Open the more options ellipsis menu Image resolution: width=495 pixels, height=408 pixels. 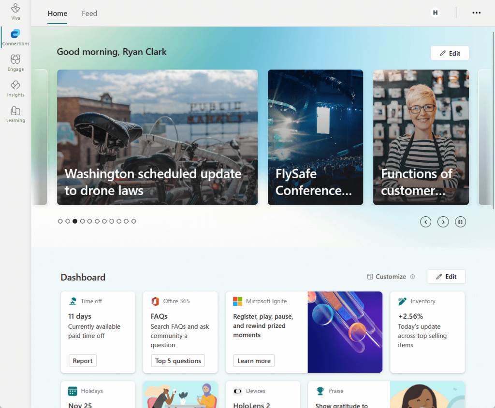pyautogui.click(x=476, y=13)
